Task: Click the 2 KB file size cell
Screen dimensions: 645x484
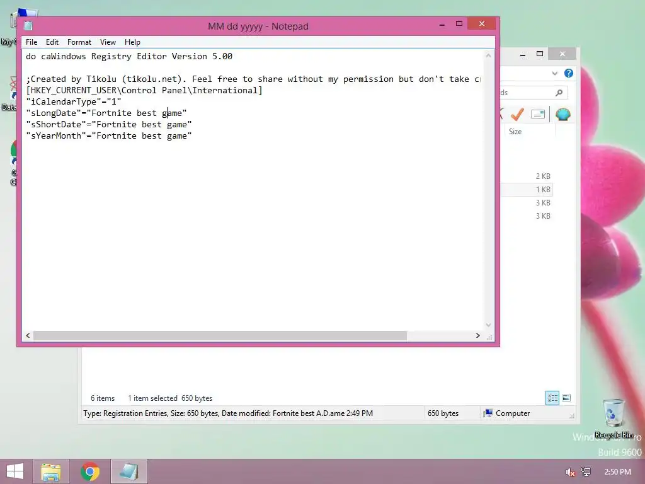Action: tap(542, 176)
